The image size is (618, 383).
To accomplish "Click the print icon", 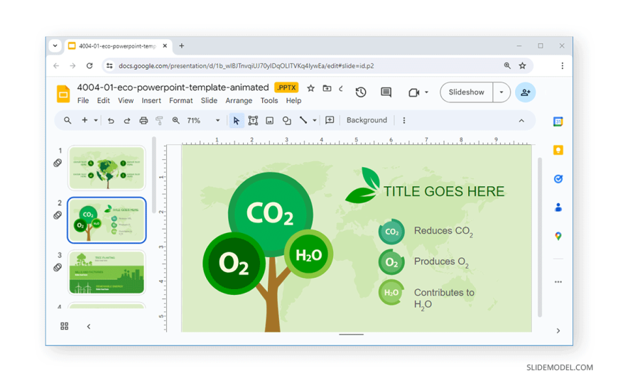I will click(x=143, y=121).
